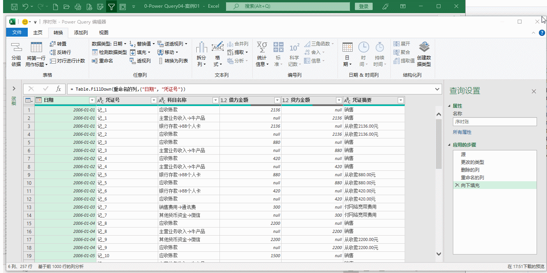The width and height of the screenshot is (547, 273).
Task: Click Detect Data Type (检测数据类型)
Action: coord(110,52)
